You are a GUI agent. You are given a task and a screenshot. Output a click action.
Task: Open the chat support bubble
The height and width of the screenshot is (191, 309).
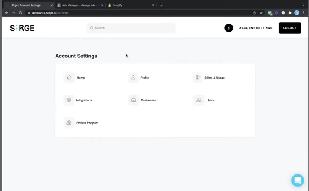297,180
